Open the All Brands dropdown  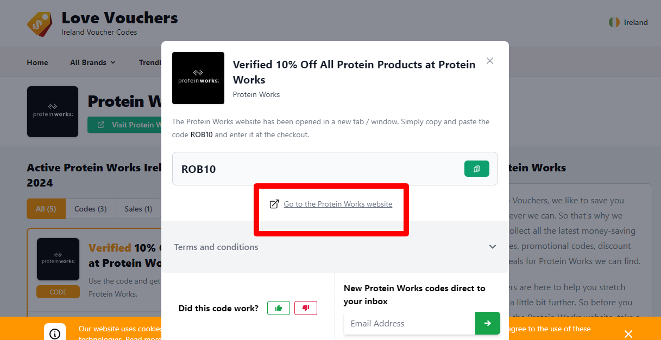(x=92, y=62)
